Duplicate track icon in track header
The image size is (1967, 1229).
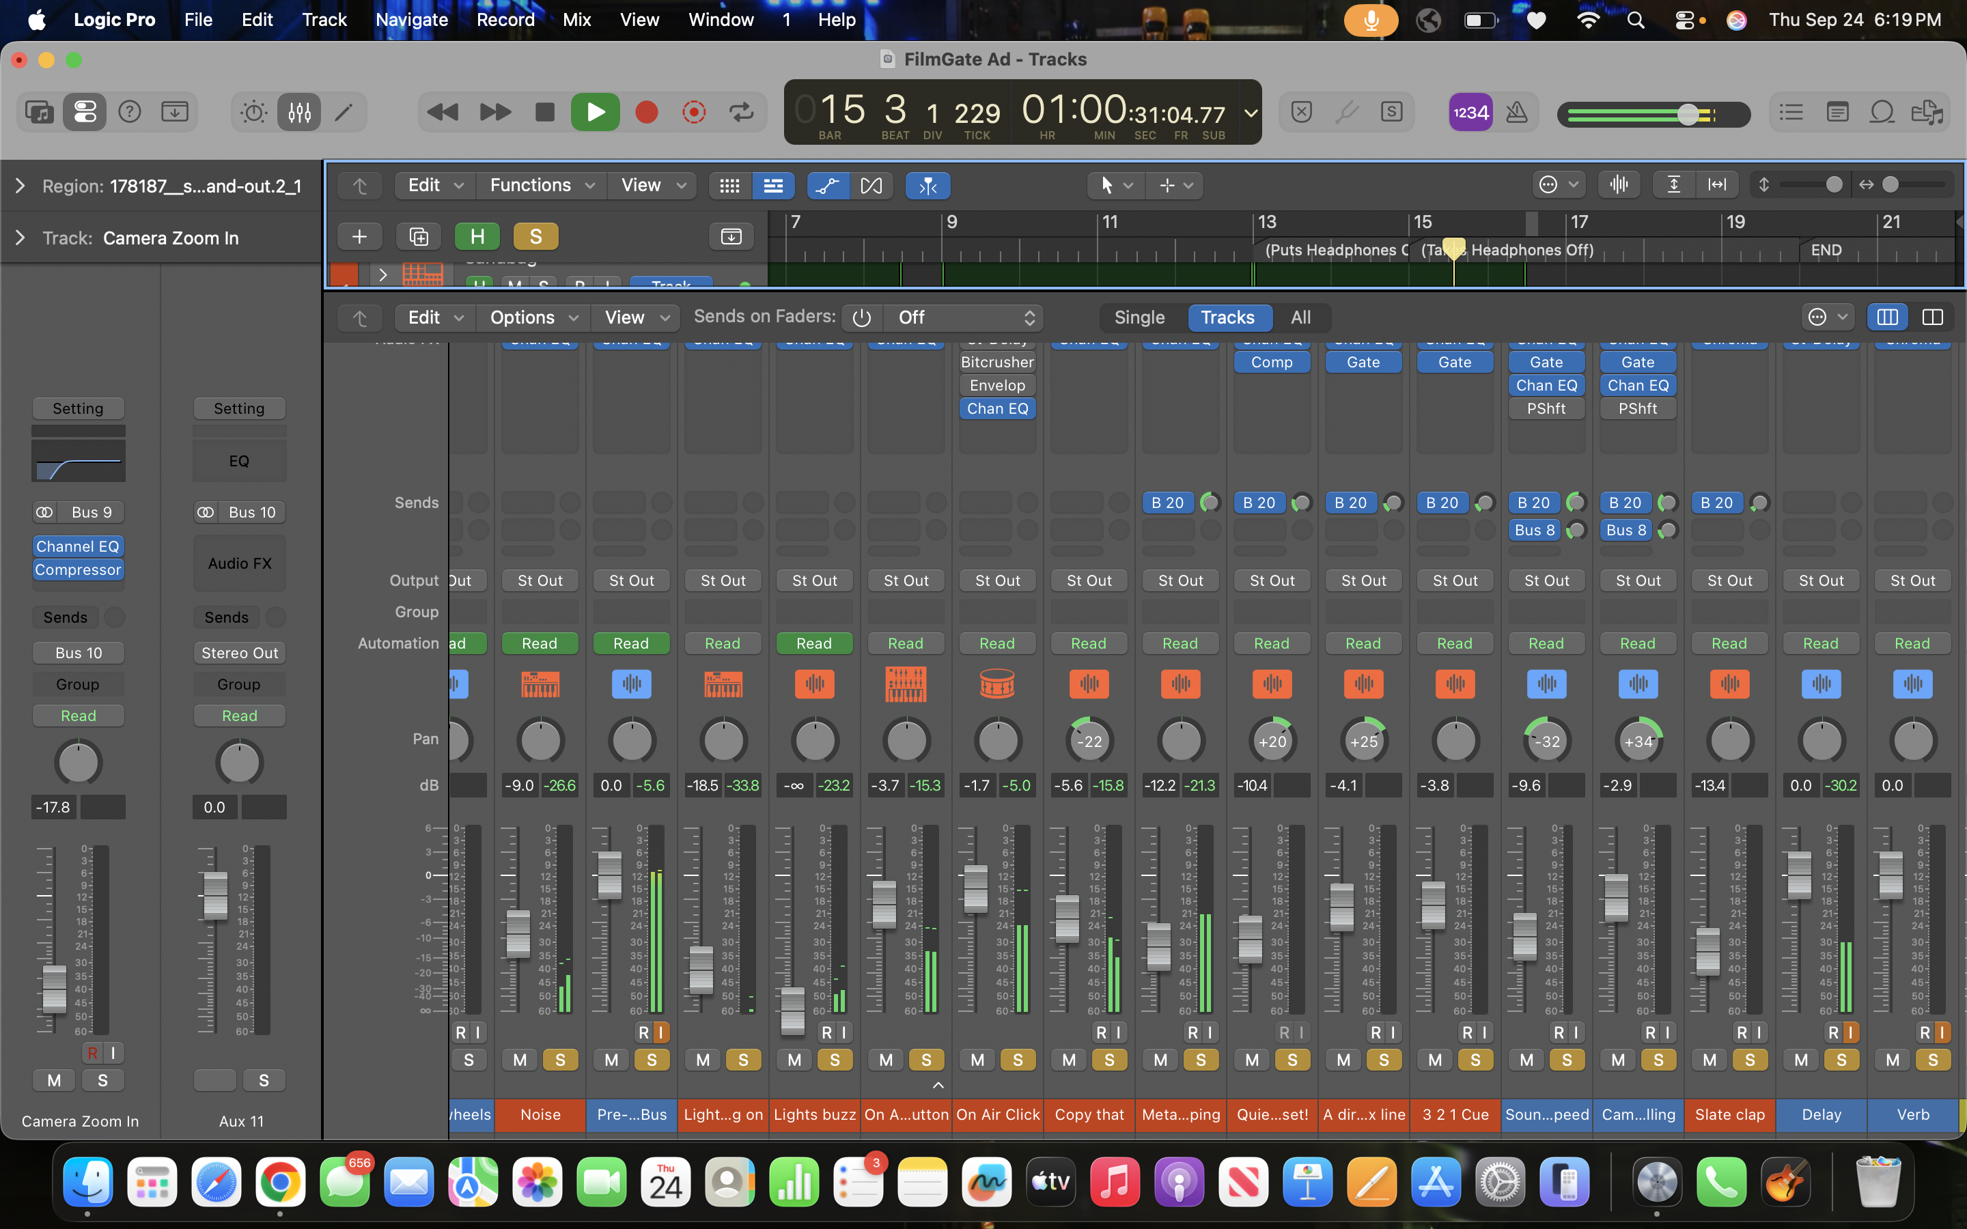point(419,236)
